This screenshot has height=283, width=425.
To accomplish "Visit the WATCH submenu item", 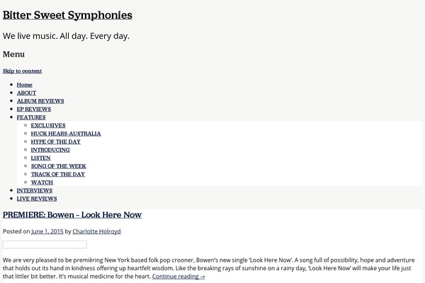I will [42, 183].
